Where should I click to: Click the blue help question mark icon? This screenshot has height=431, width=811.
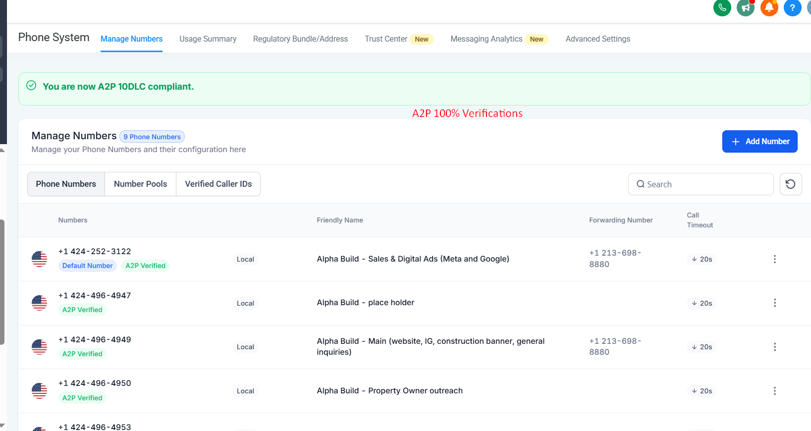tap(792, 7)
